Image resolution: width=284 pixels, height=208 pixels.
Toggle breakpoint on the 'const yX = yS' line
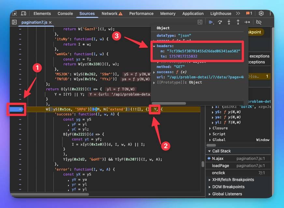point(20,175)
